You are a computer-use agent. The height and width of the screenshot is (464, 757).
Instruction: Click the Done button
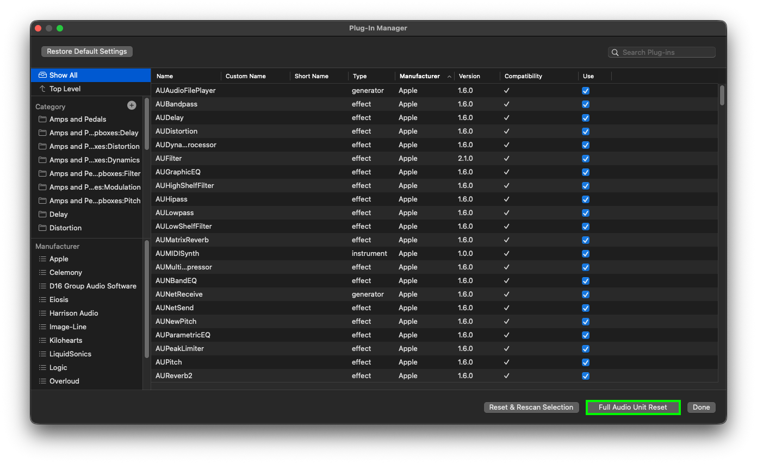702,407
